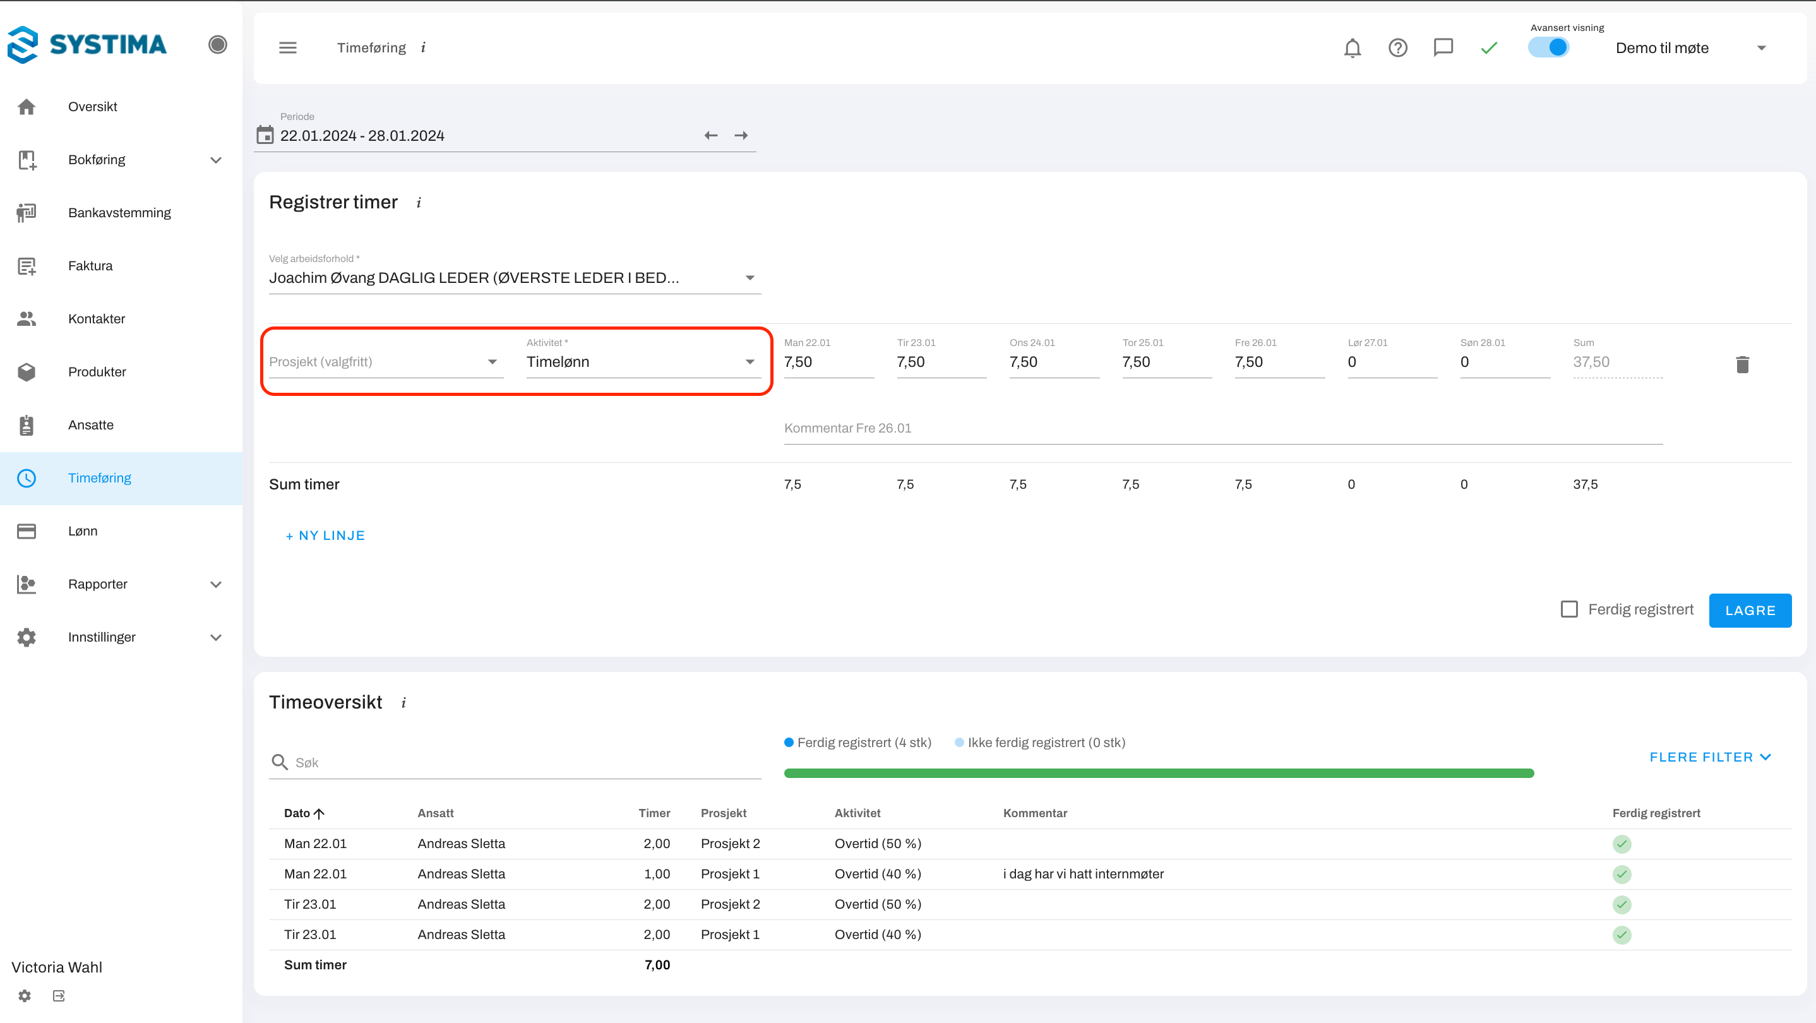Click the green registration progress bar
Viewport: 1816px width, 1023px height.
click(1158, 774)
